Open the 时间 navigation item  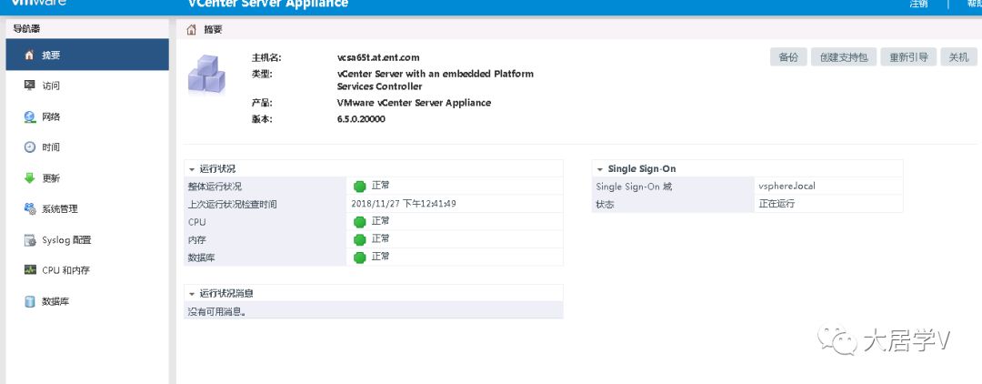[x=87, y=147]
